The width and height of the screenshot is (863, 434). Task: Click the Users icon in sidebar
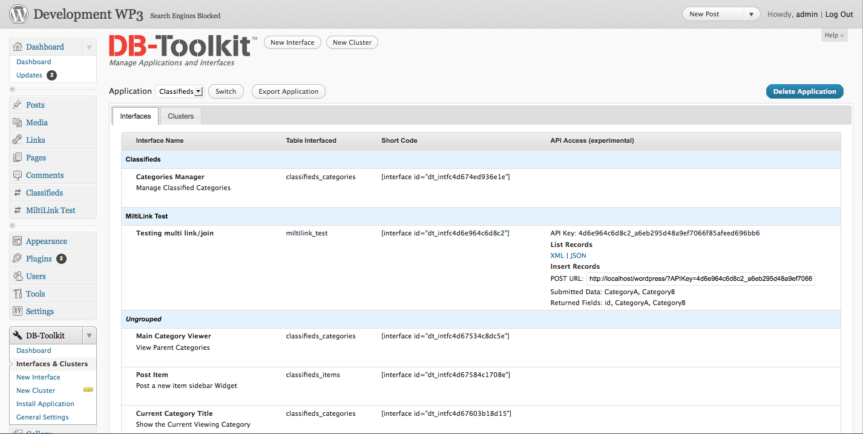tap(17, 276)
